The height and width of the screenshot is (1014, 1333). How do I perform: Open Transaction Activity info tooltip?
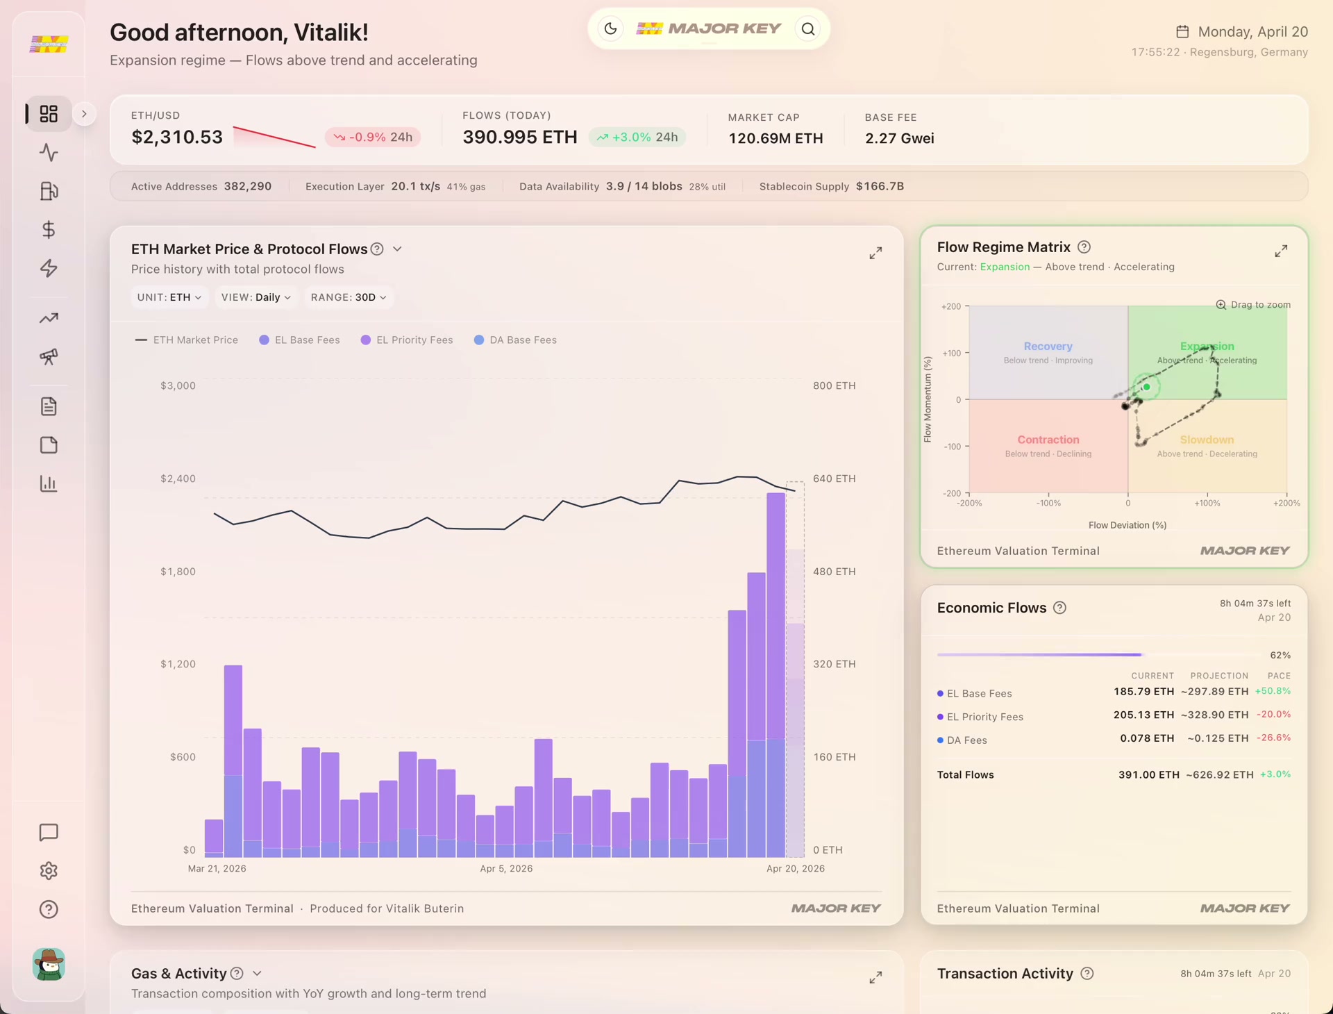[1087, 974]
